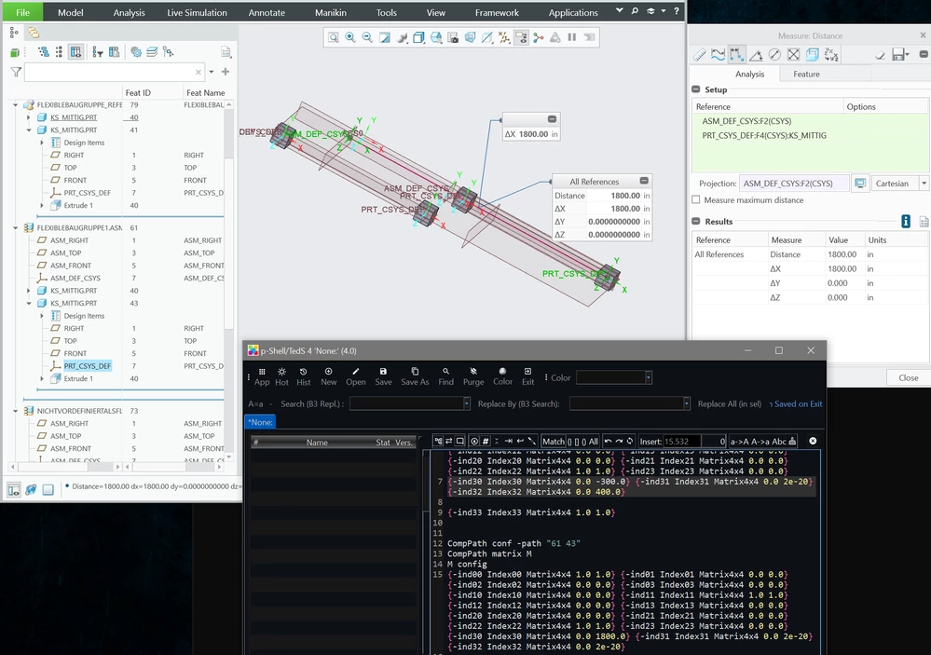This screenshot has height=655, width=931.
Task: Click the plus button next to tree filter
Action: click(x=225, y=72)
